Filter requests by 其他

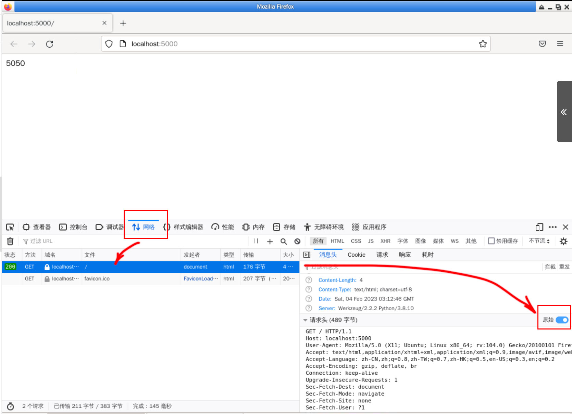(x=471, y=241)
